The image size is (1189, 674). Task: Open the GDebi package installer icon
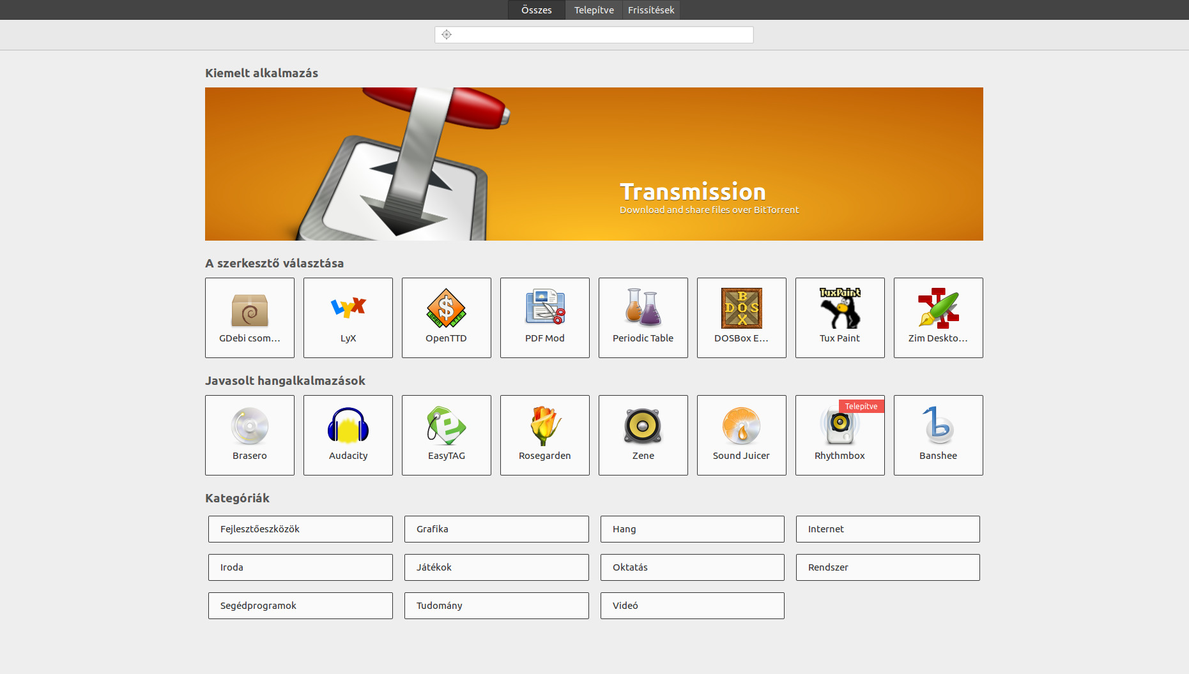coord(250,310)
